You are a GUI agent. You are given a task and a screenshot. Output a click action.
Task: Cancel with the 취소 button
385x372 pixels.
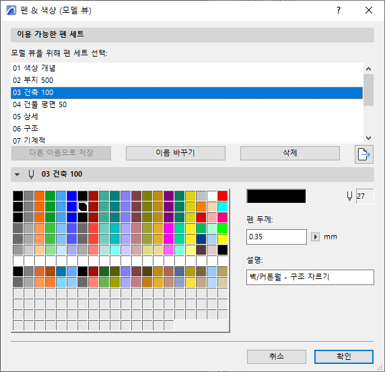click(x=277, y=356)
